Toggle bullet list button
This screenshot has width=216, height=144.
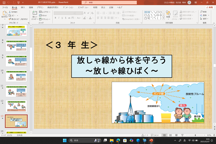point(98,13)
